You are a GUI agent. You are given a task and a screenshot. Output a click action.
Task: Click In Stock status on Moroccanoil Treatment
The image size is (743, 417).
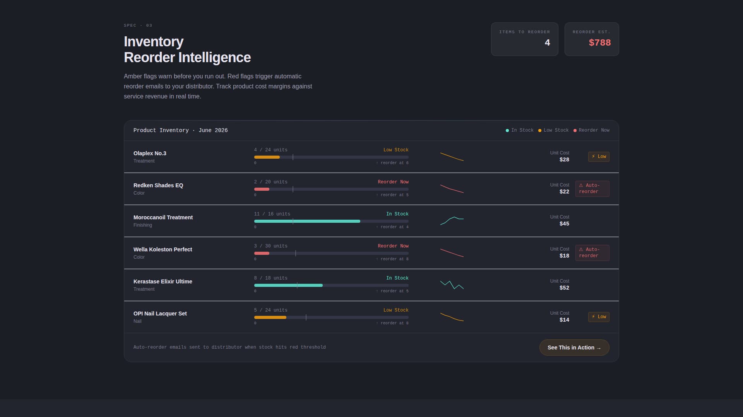click(397, 214)
